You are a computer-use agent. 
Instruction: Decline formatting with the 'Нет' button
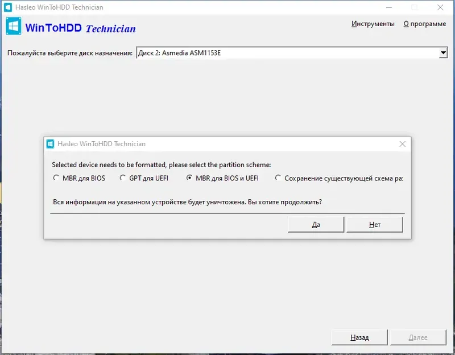[x=375, y=224]
